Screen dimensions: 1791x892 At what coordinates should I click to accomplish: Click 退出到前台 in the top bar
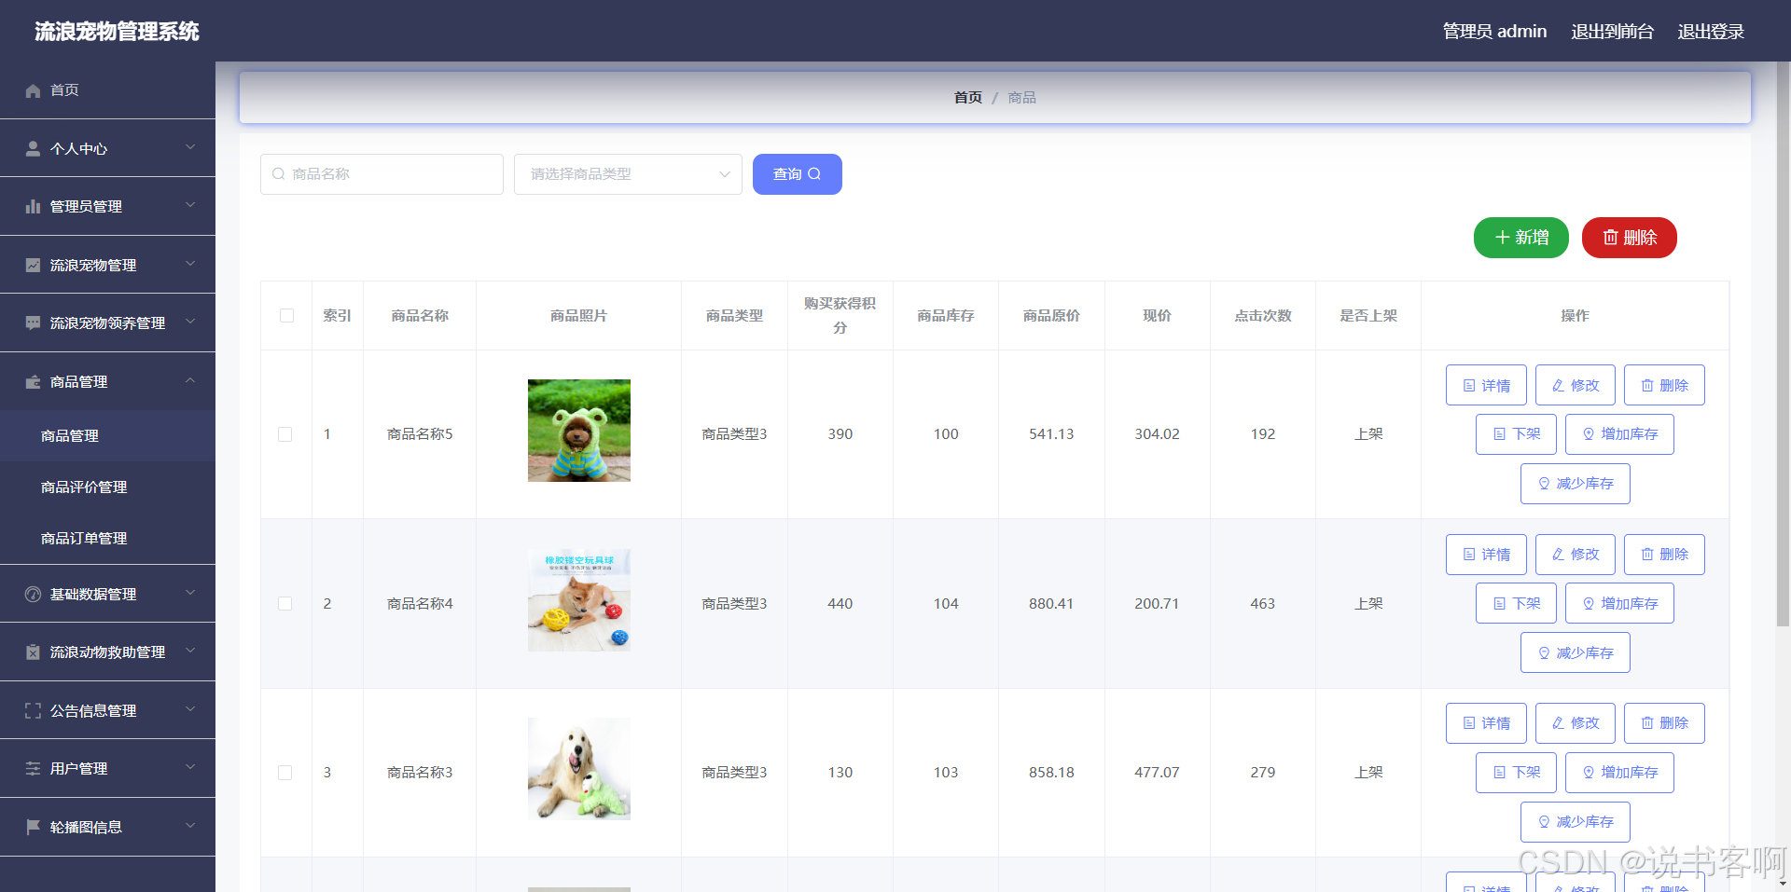(x=1612, y=32)
